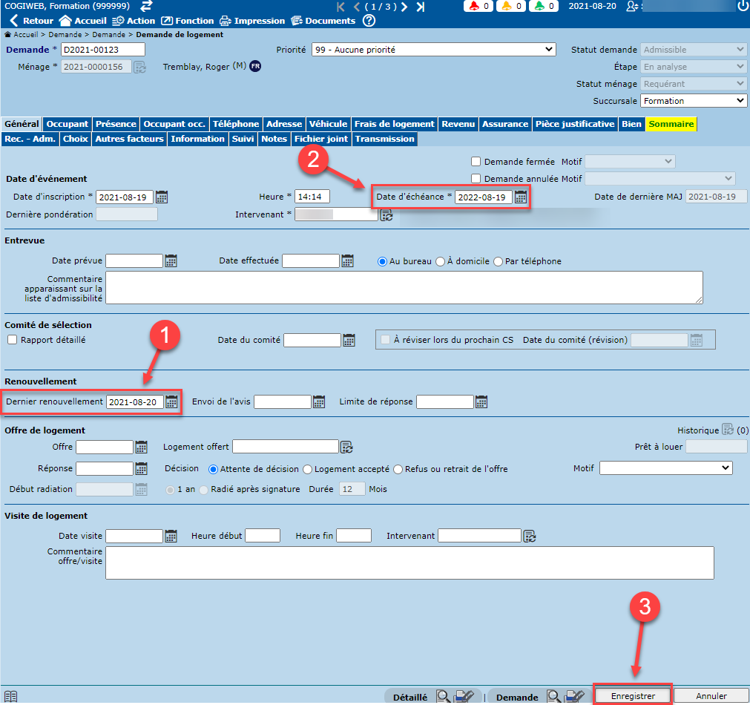Check the Demande fermée checkbox
Viewport: 750px width, 705px height.
pyautogui.click(x=476, y=161)
